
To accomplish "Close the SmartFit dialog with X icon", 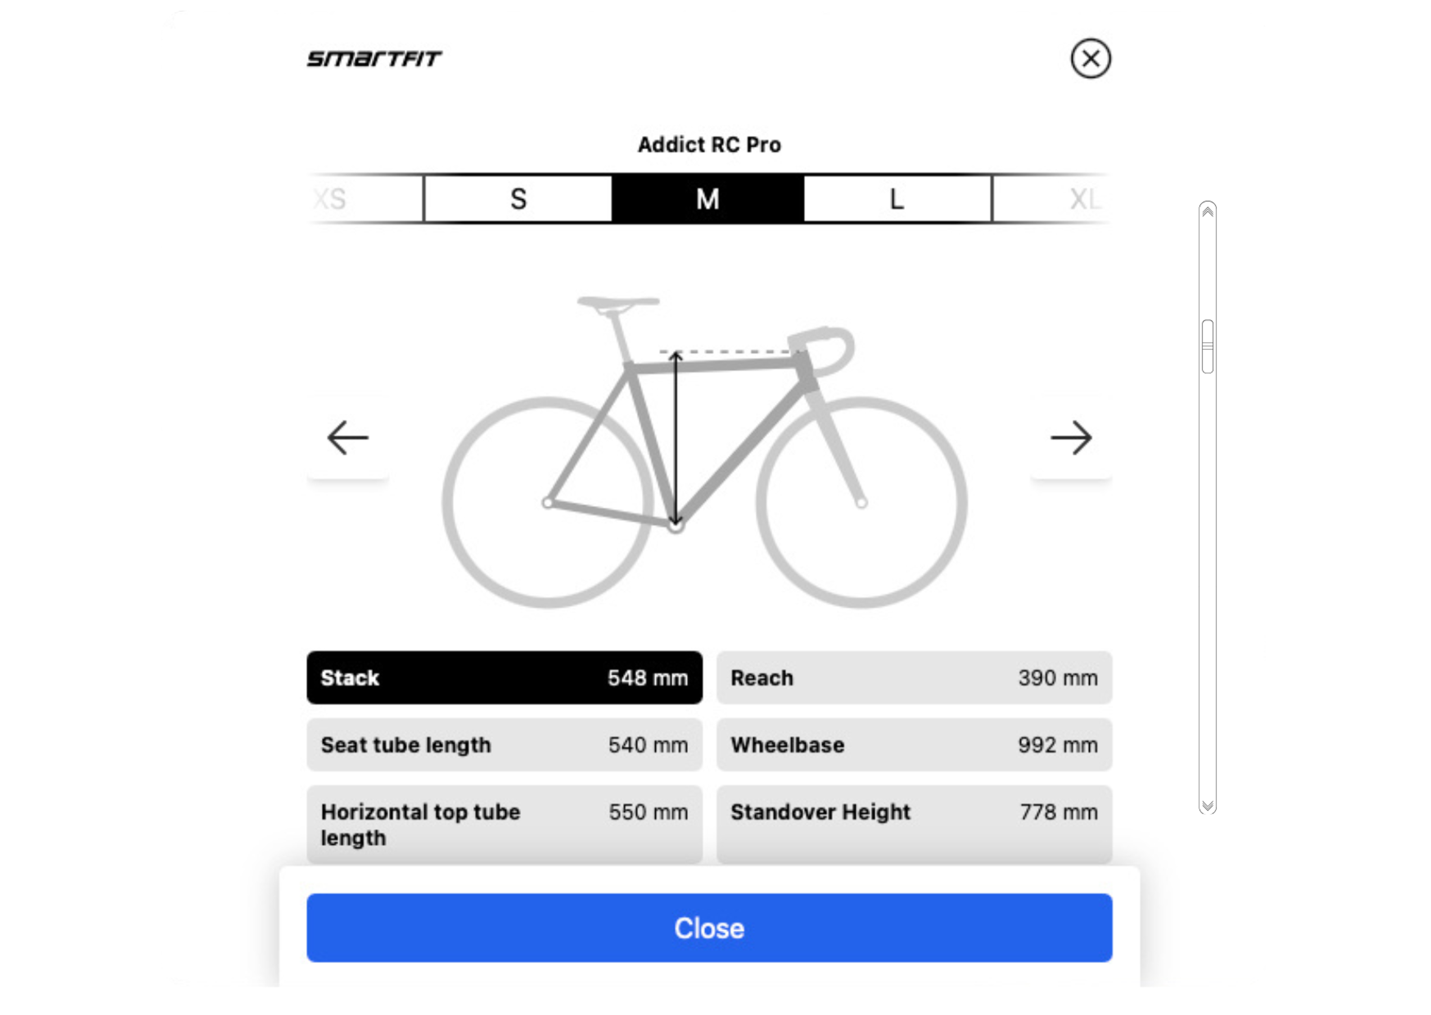I will coord(1090,59).
